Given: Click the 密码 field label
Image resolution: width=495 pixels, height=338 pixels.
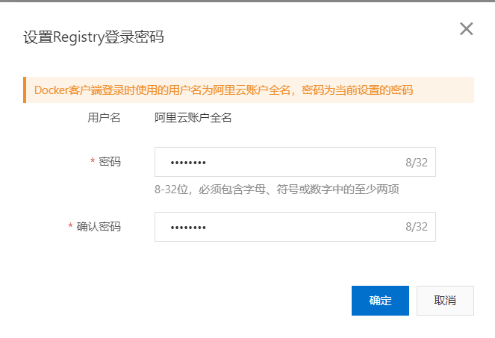Looking at the screenshot, I should 110,162.
